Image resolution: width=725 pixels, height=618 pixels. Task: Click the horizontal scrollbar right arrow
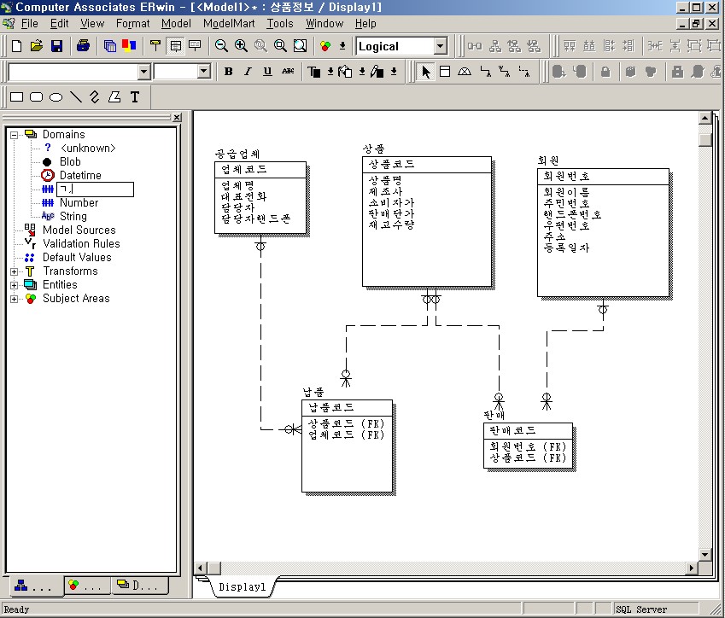pos(691,568)
